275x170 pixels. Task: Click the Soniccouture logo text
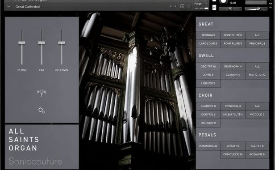(35, 161)
